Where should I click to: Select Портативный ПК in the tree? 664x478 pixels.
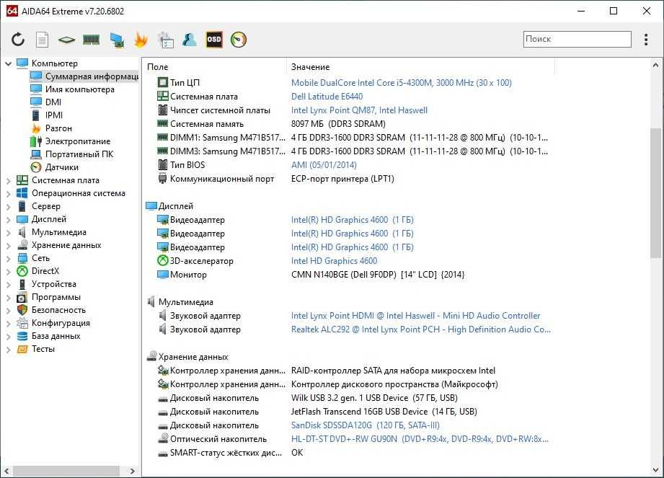79,154
